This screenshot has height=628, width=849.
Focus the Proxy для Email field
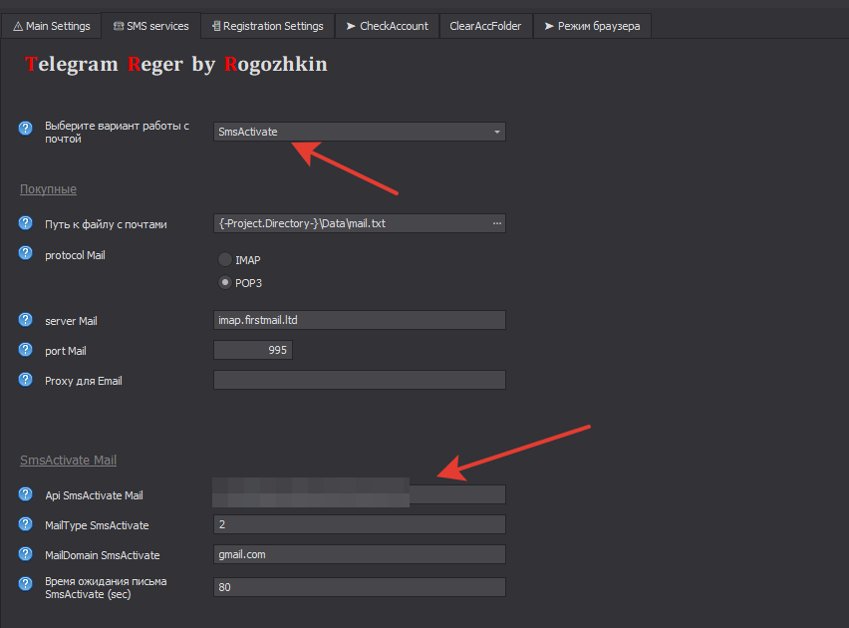tap(360, 380)
